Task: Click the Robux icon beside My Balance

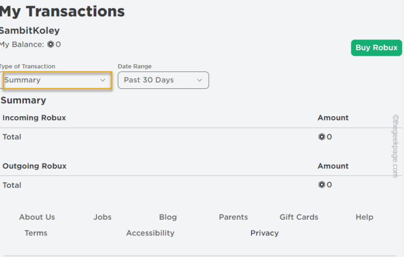Action: (x=50, y=45)
